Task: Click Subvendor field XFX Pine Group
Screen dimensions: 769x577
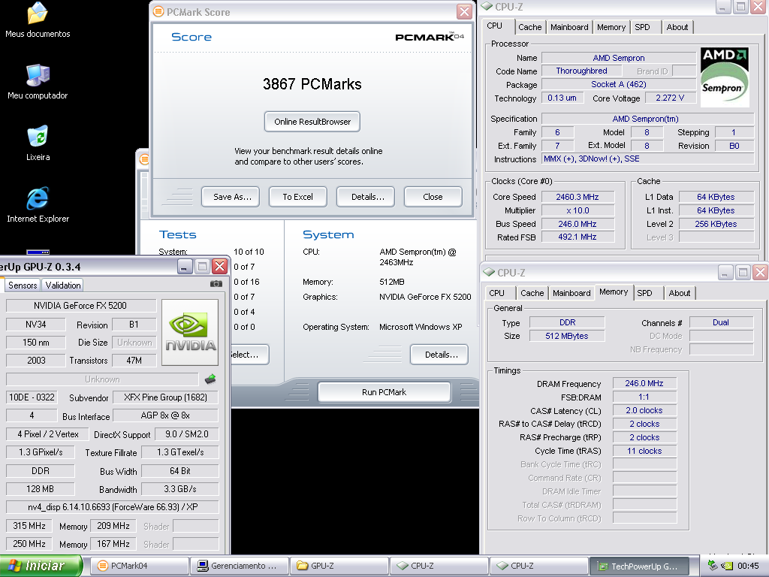Action: pos(165,397)
